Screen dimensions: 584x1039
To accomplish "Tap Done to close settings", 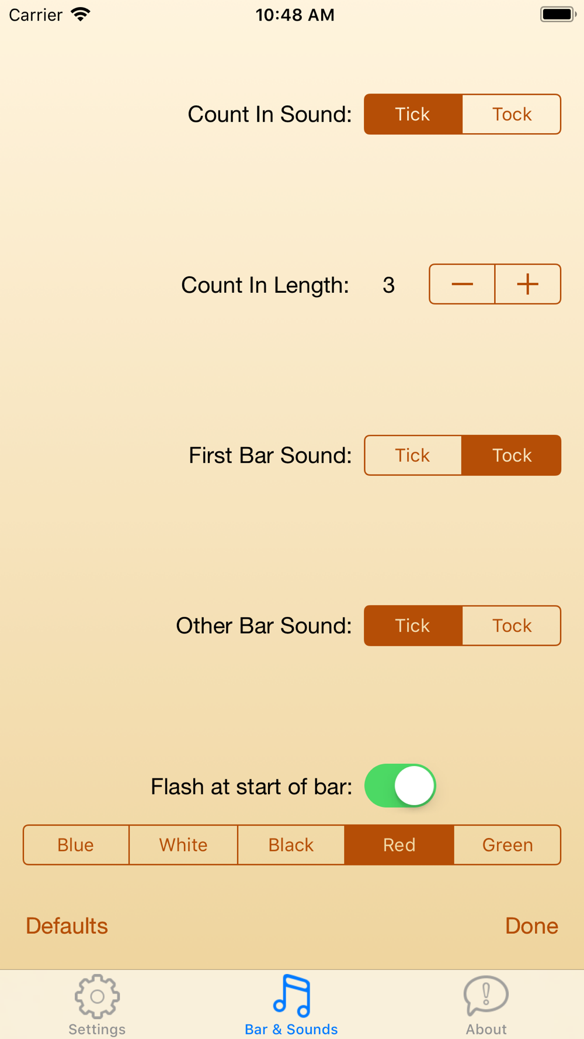I will [x=531, y=926].
